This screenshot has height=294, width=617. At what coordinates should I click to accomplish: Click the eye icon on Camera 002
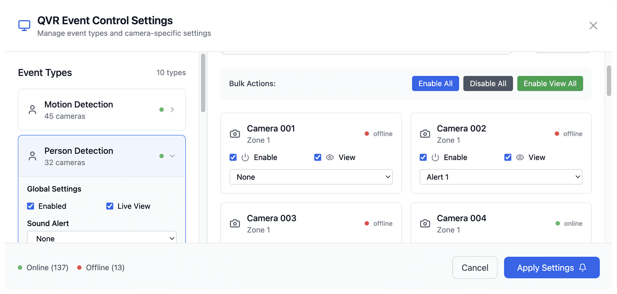click(520, 158)
